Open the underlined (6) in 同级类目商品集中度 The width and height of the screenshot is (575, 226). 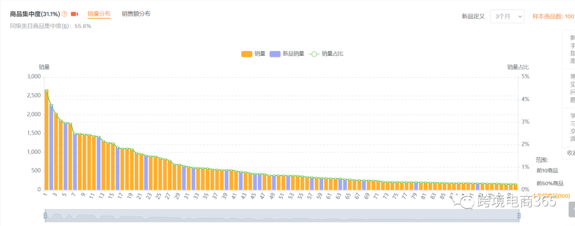pyautogui.click(x=65, y=27)
